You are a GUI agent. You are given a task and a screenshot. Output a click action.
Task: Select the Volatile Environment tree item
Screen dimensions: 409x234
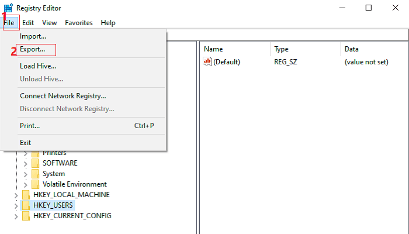pyautogui.click(x=75, y=184)
